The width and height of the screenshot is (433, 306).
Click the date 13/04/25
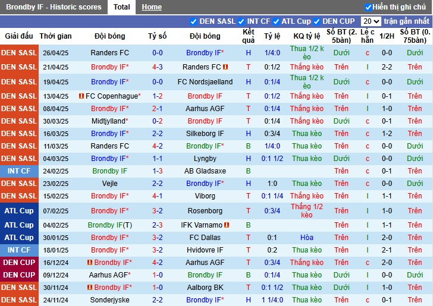point(55,96)
